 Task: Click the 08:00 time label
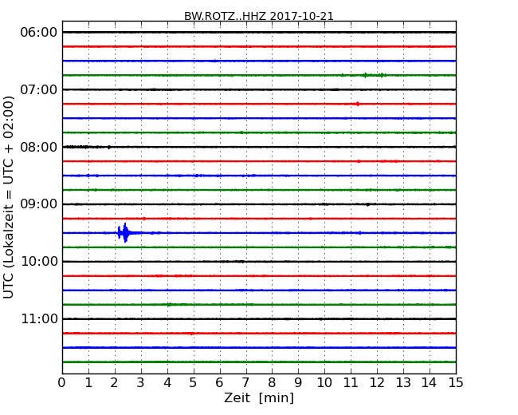pyautogui.click(x=39, y=147)
